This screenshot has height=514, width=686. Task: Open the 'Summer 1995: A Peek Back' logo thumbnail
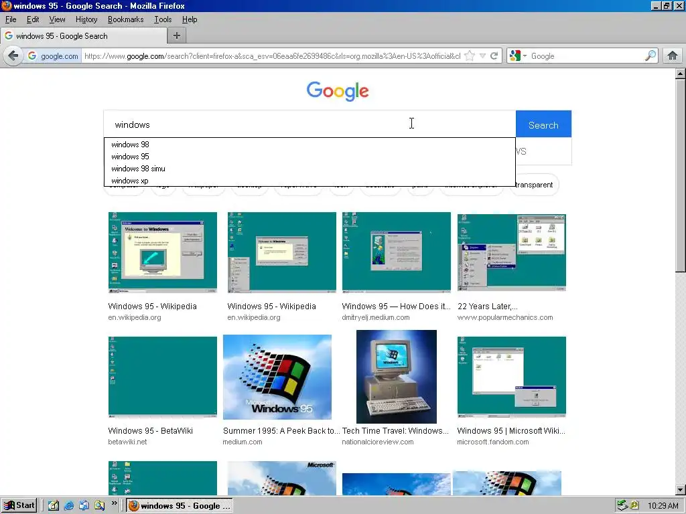(x=277, y=377)
